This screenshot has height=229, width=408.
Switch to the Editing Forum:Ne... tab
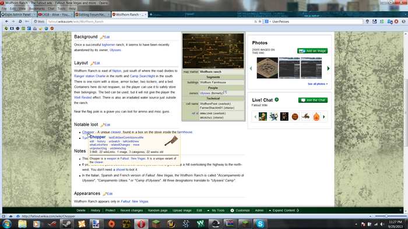pos(92,15)
